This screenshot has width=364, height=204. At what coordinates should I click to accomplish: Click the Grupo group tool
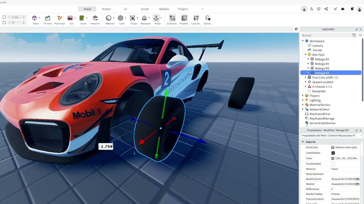pyautogui.click(x=133, y=18)
